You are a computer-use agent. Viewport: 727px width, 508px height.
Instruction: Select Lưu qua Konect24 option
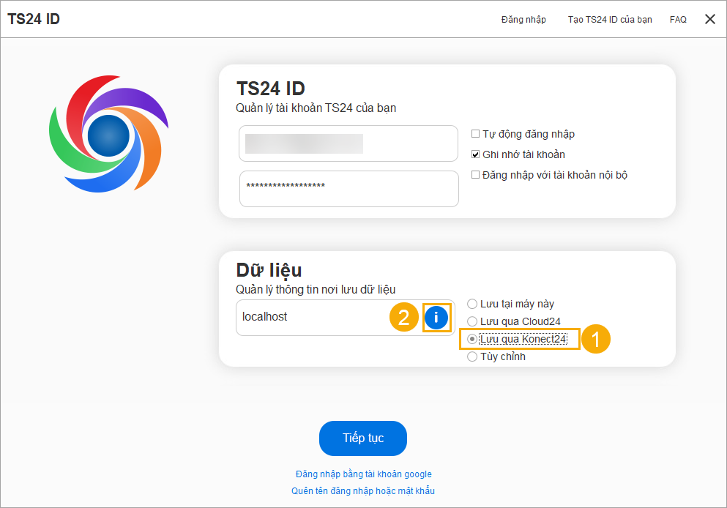(472, 340)
